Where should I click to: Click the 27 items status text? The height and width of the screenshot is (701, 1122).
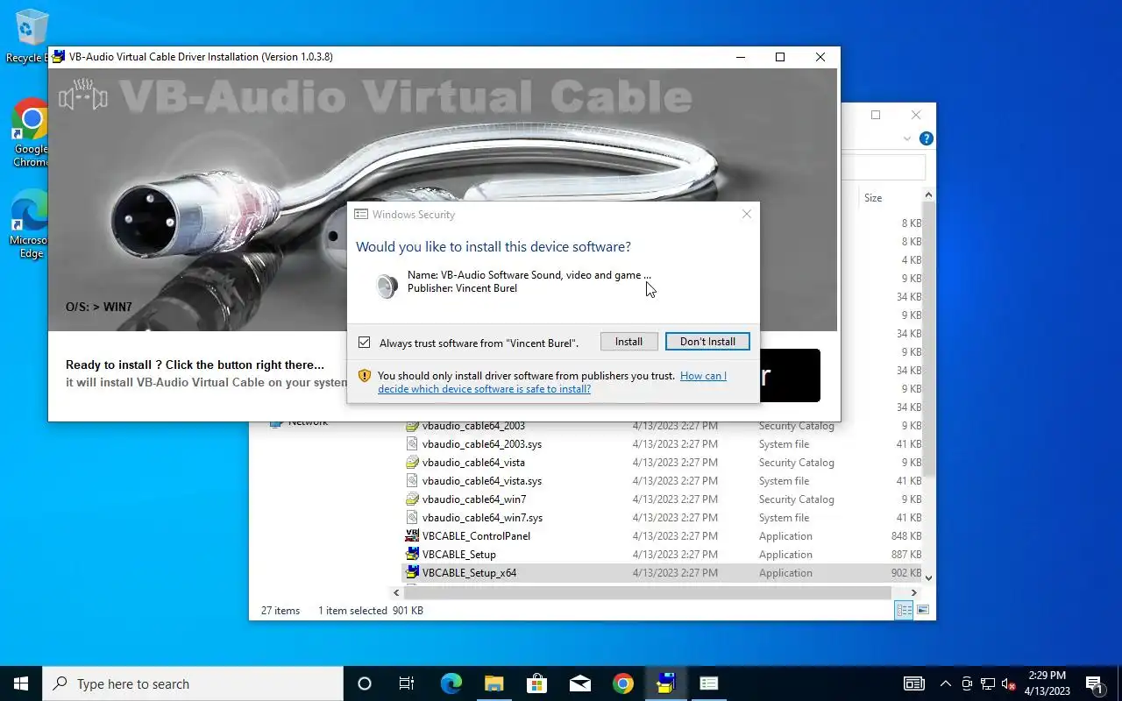pyautogui.click(x=280, y=611)
